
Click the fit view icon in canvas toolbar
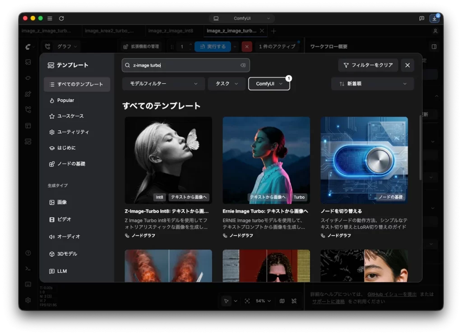coord(247,301)
